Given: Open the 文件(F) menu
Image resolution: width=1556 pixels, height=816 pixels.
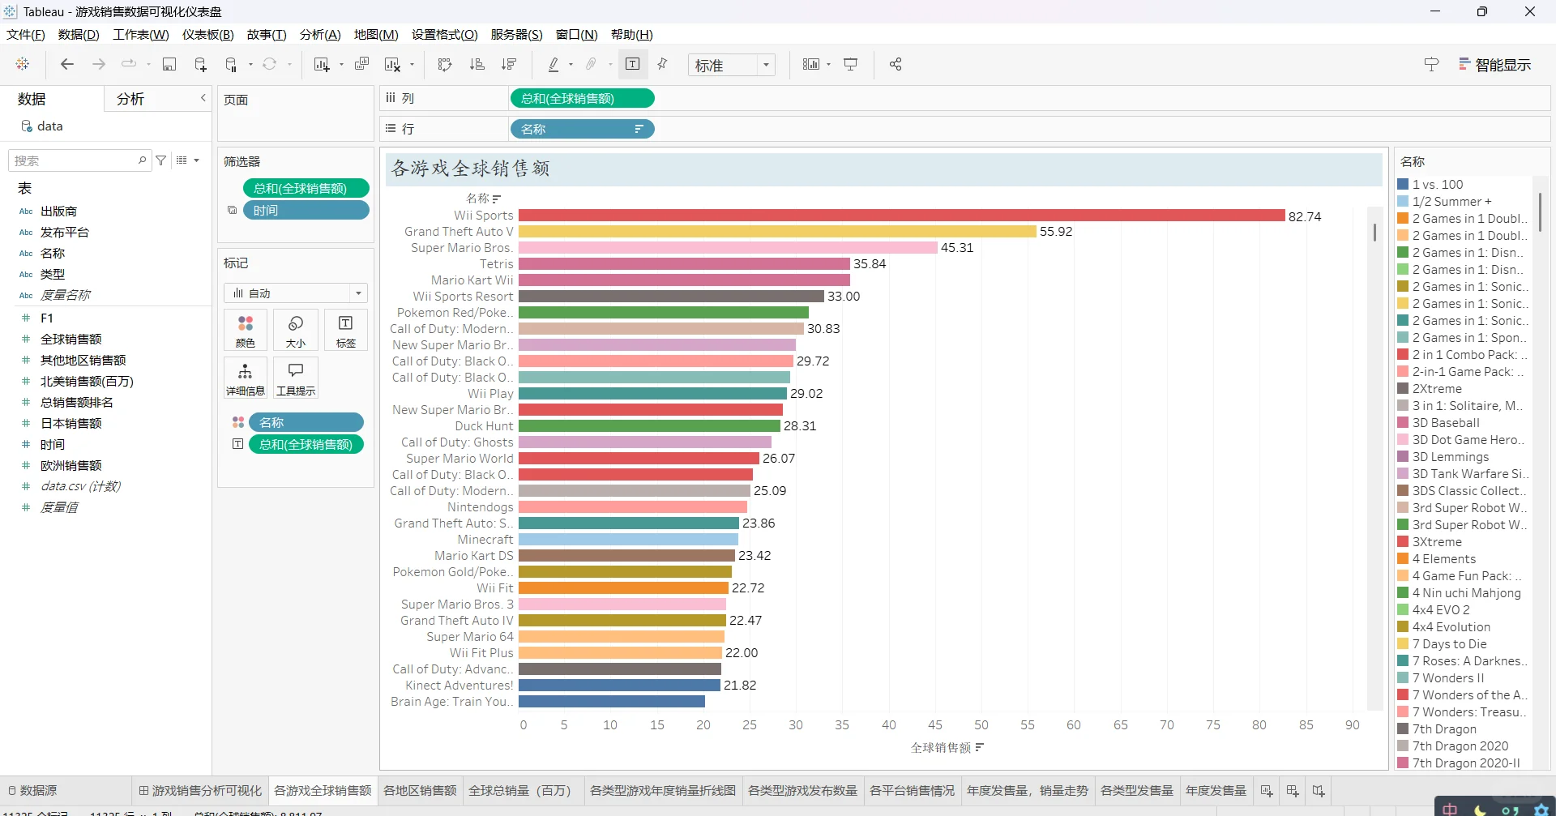Looking at the screenshot, I should coord(26,34).
